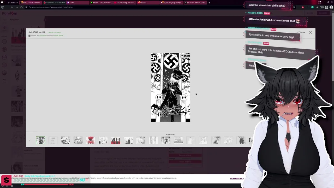Open the Vivaldi browser menu icon
The width and height of the screenshot is (334, 188).
pyautogui.click(x=2, y=3)
